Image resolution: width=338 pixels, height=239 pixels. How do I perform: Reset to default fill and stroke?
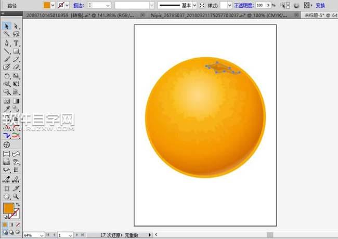[5, 217]
